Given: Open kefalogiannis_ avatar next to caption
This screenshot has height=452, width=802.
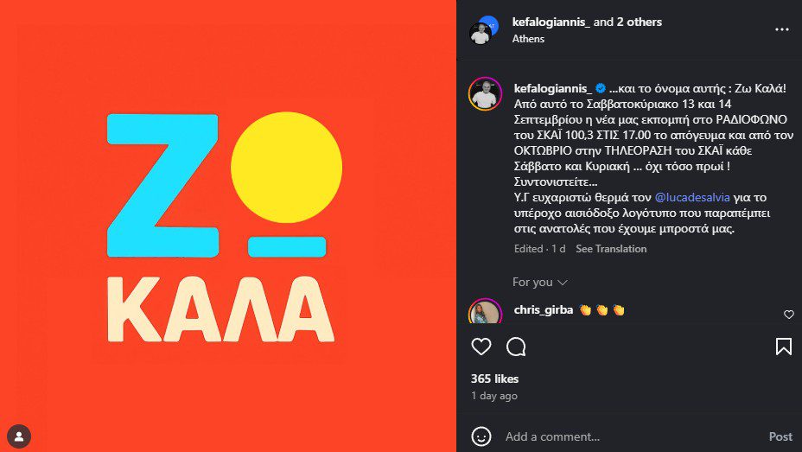Looking at the screenshot, I should [485, 94].
